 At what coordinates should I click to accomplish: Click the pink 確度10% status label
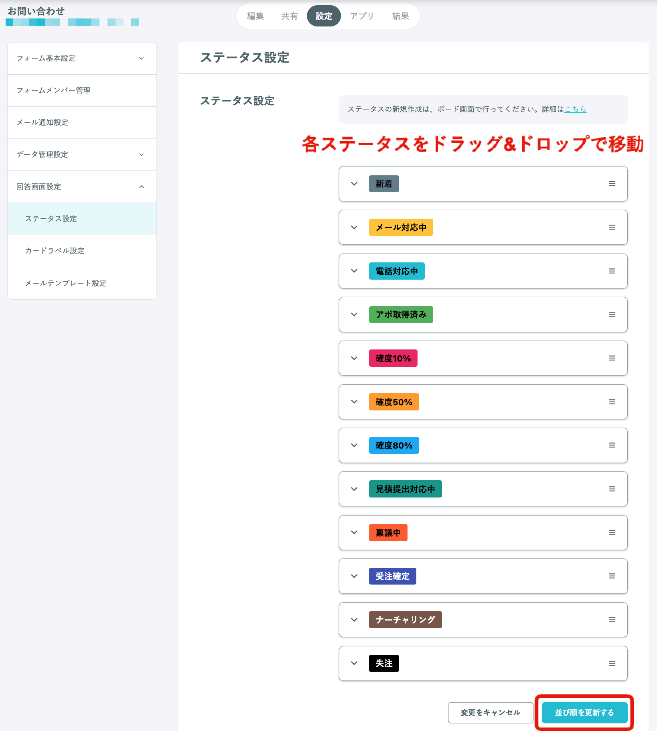[393, 358]
